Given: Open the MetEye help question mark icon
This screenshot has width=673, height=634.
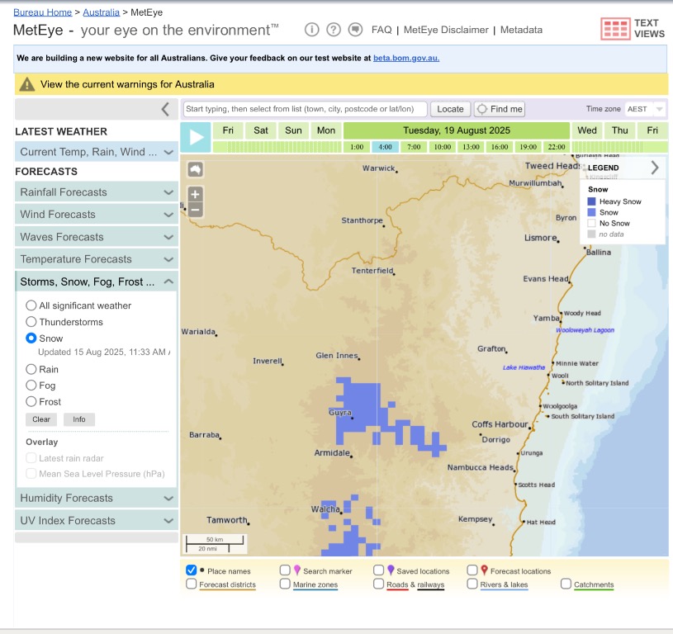Looking at the screenshot, I should tap(334, 30).
